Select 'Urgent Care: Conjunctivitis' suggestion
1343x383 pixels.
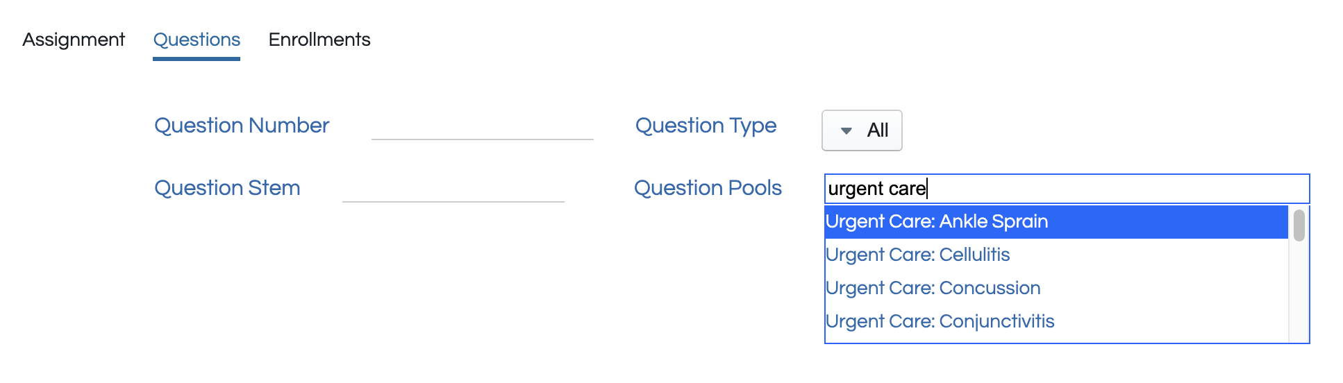(x=940, y=322)
